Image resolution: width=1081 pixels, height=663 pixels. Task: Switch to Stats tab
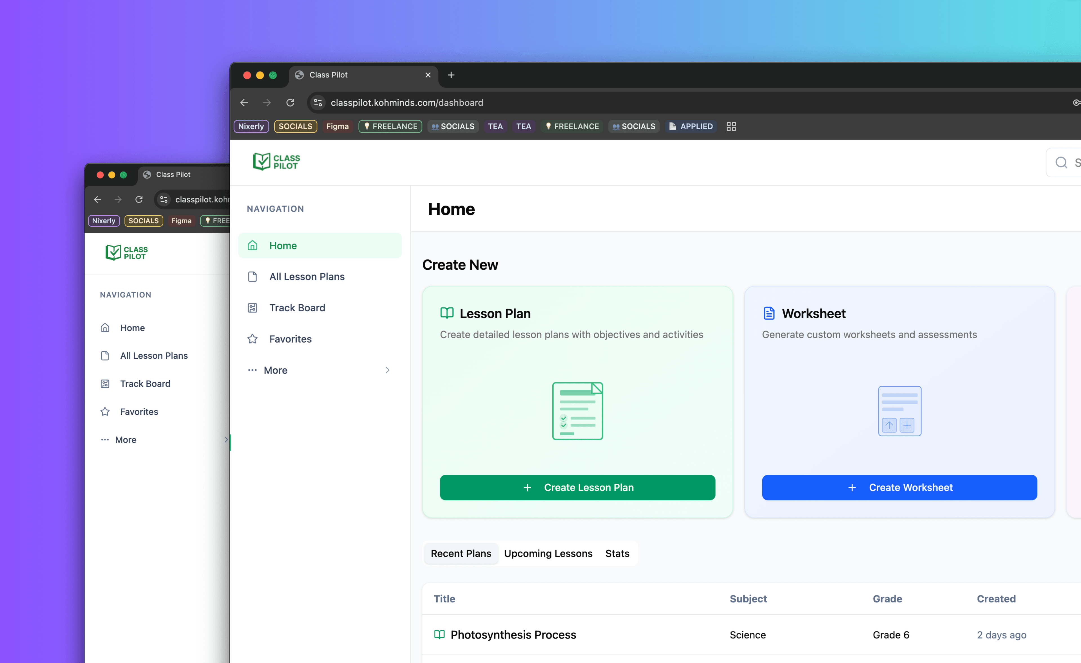pos(617,554)
